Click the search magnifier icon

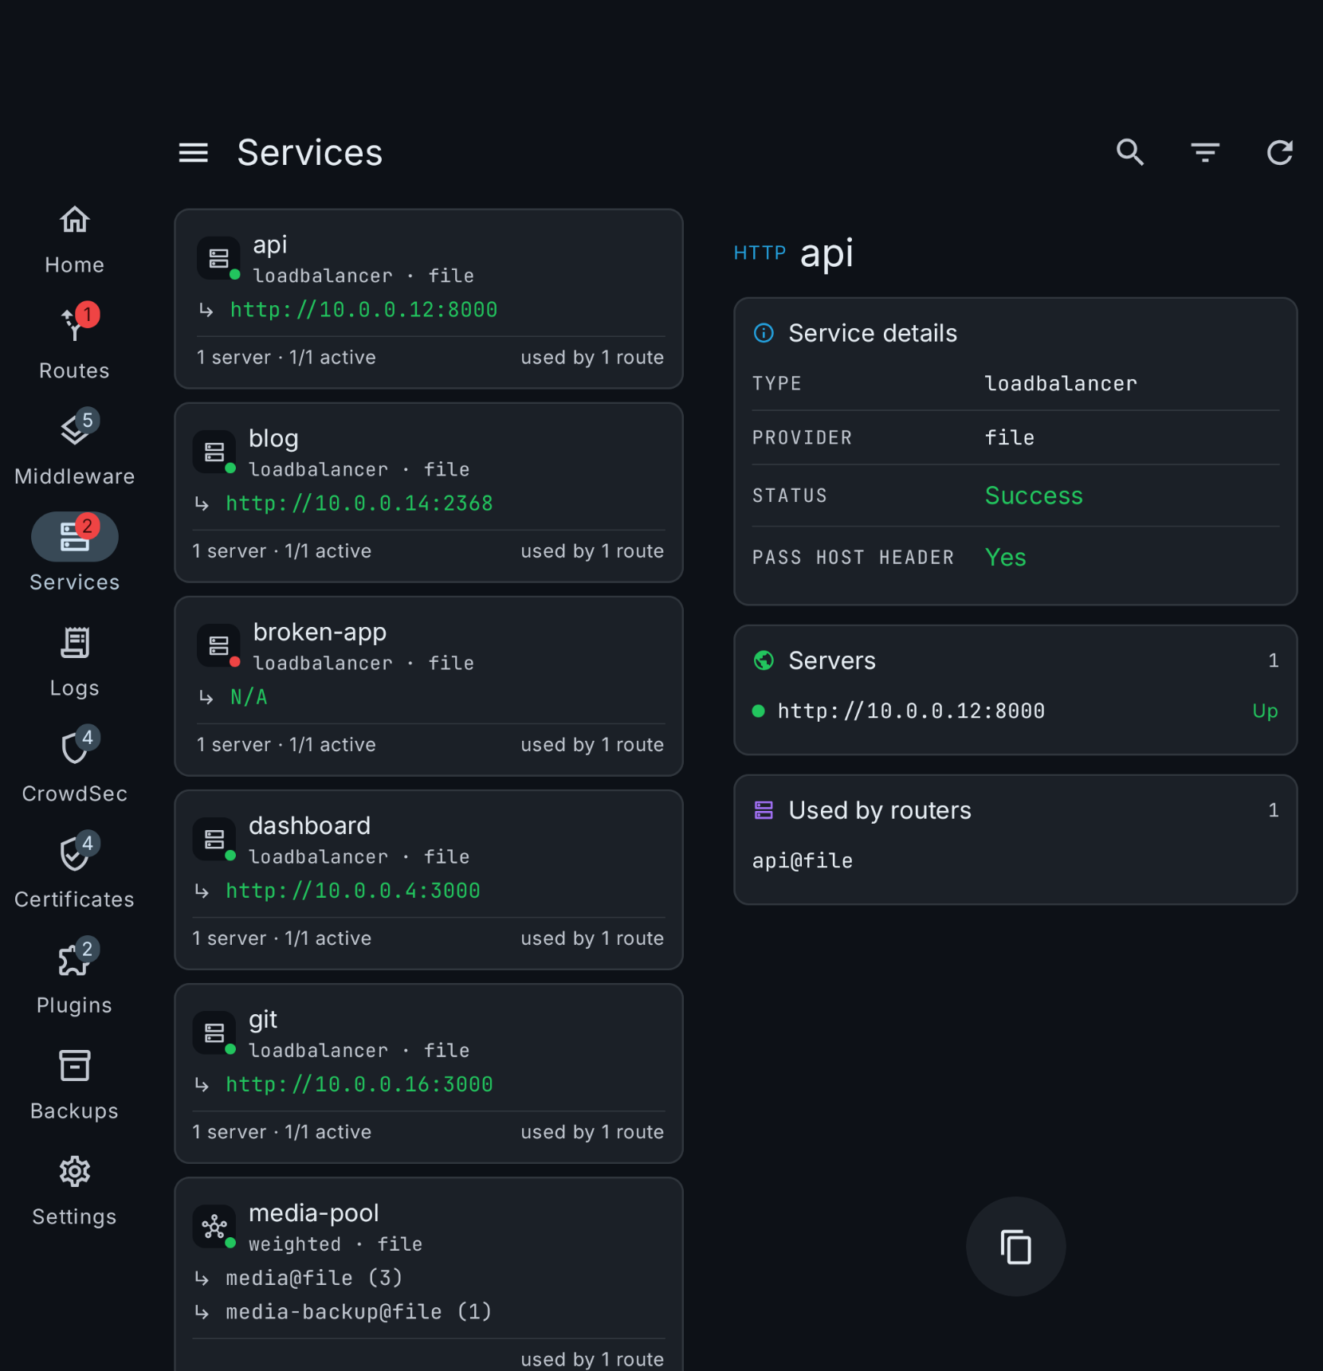(x=1130, y=152)
